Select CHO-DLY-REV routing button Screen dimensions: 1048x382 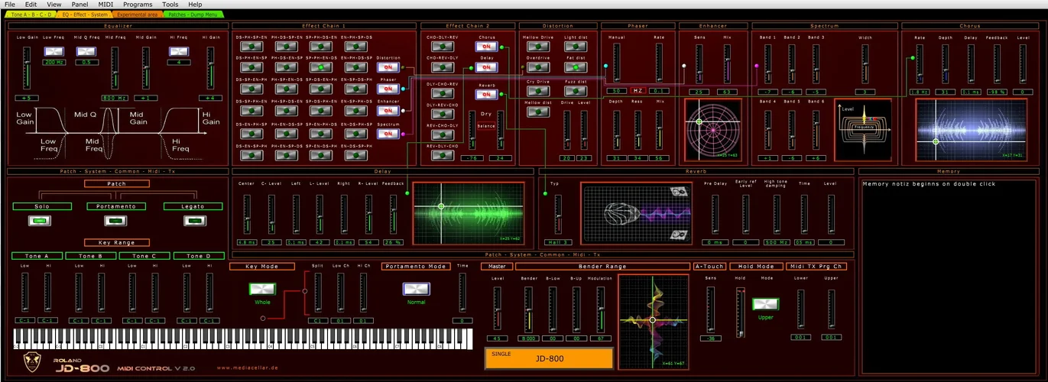(442, 47)
